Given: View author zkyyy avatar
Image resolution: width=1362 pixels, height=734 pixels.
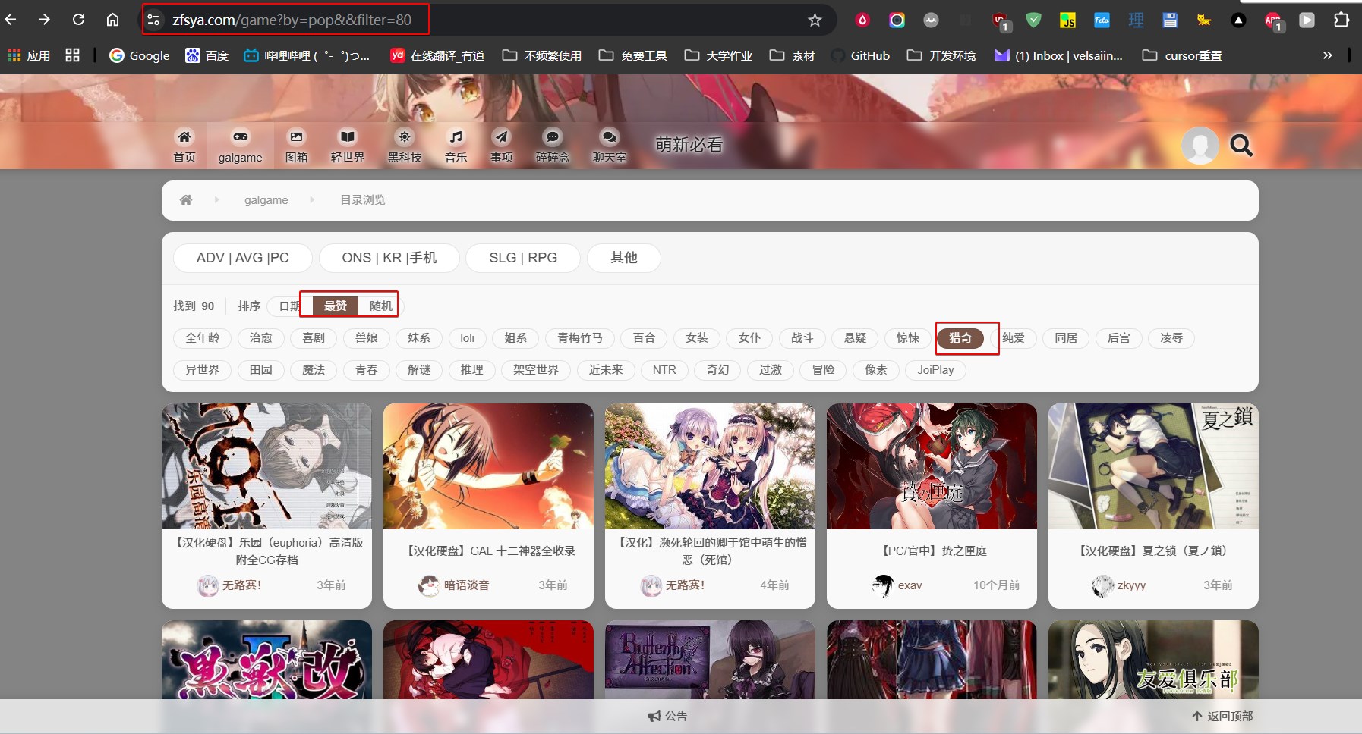Looking at the screenshot, I should [x=1102, y=585].
